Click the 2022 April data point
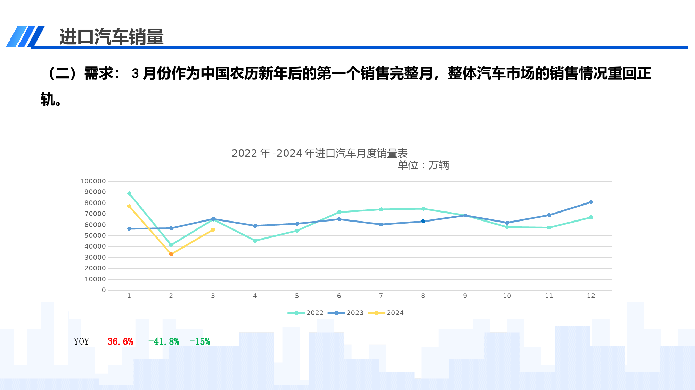The image size is (695, 390). (255, 241)
